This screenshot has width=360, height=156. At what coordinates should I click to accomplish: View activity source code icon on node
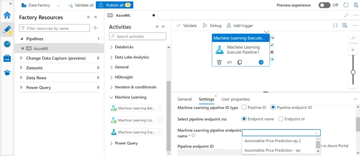(x=229, y=62)
